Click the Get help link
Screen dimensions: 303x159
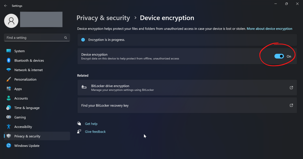pyautogui.click(x=91, y=124)
